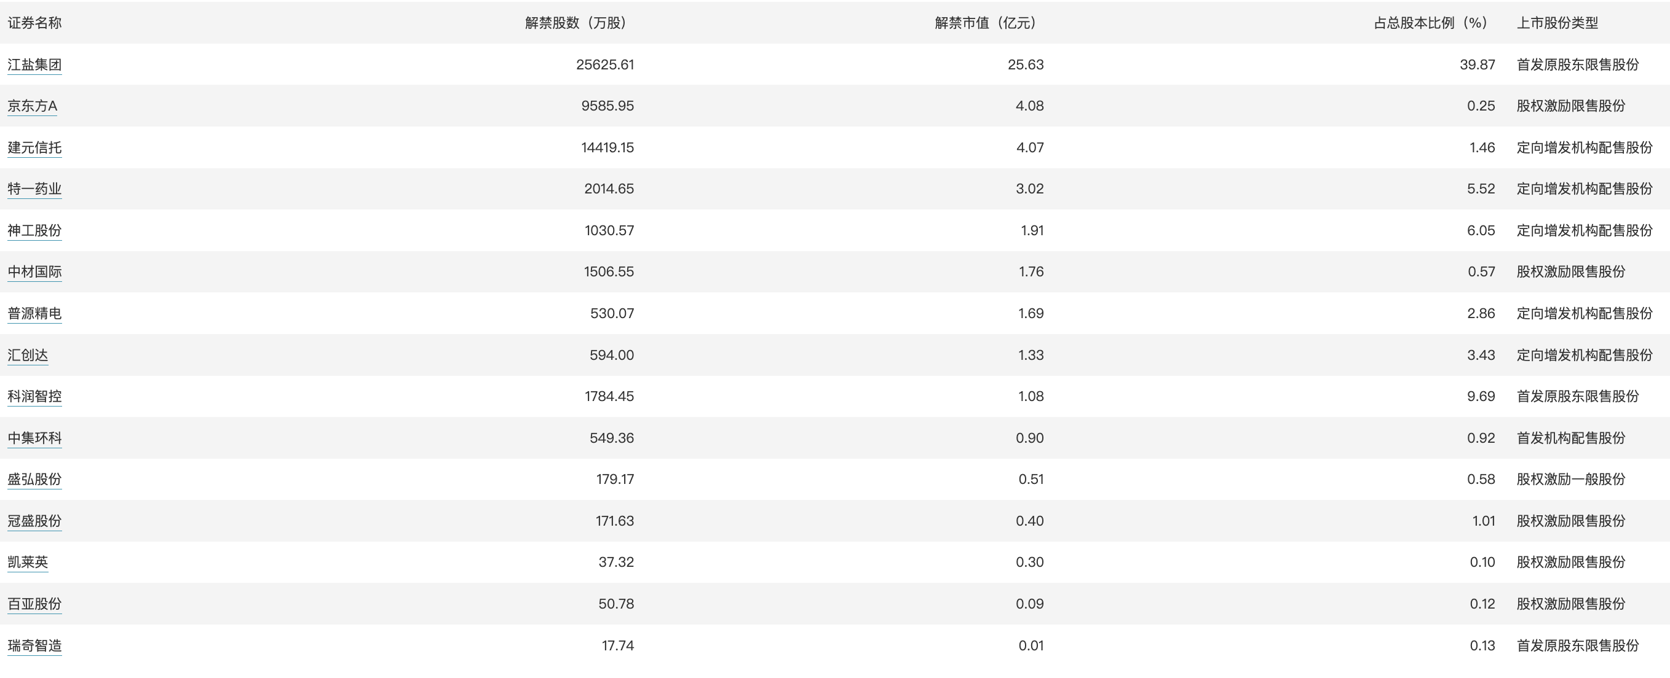Image resolution: width=1670 pixels, height=678 pixels.
Task: Click the 建元信托 security name
Action: click(x=34, y=147)
